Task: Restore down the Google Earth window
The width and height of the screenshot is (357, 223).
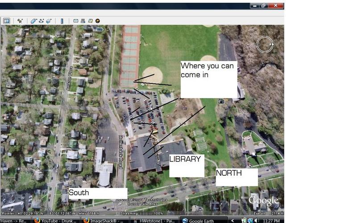Action: (x=264, y=6)
